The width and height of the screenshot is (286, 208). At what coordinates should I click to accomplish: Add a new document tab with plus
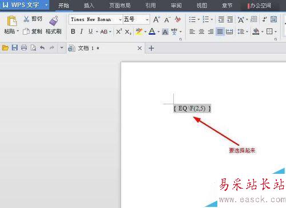(152, 48)
